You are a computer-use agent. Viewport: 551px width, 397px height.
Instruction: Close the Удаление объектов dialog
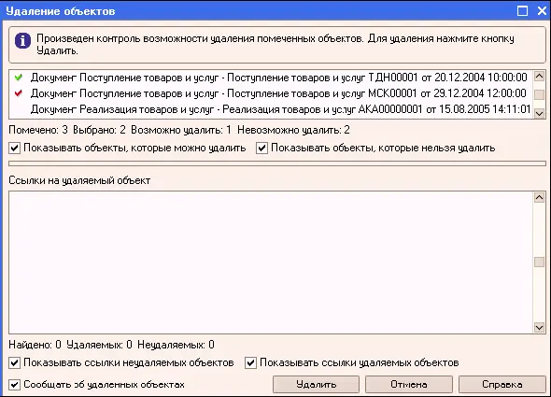[x=542, y=11]
